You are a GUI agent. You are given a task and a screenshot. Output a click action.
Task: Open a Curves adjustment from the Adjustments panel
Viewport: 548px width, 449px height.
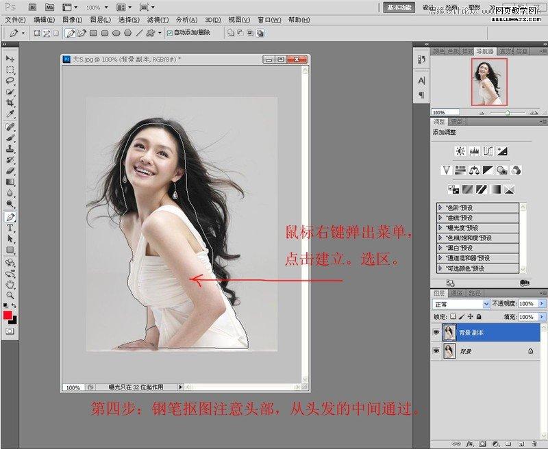488,151
